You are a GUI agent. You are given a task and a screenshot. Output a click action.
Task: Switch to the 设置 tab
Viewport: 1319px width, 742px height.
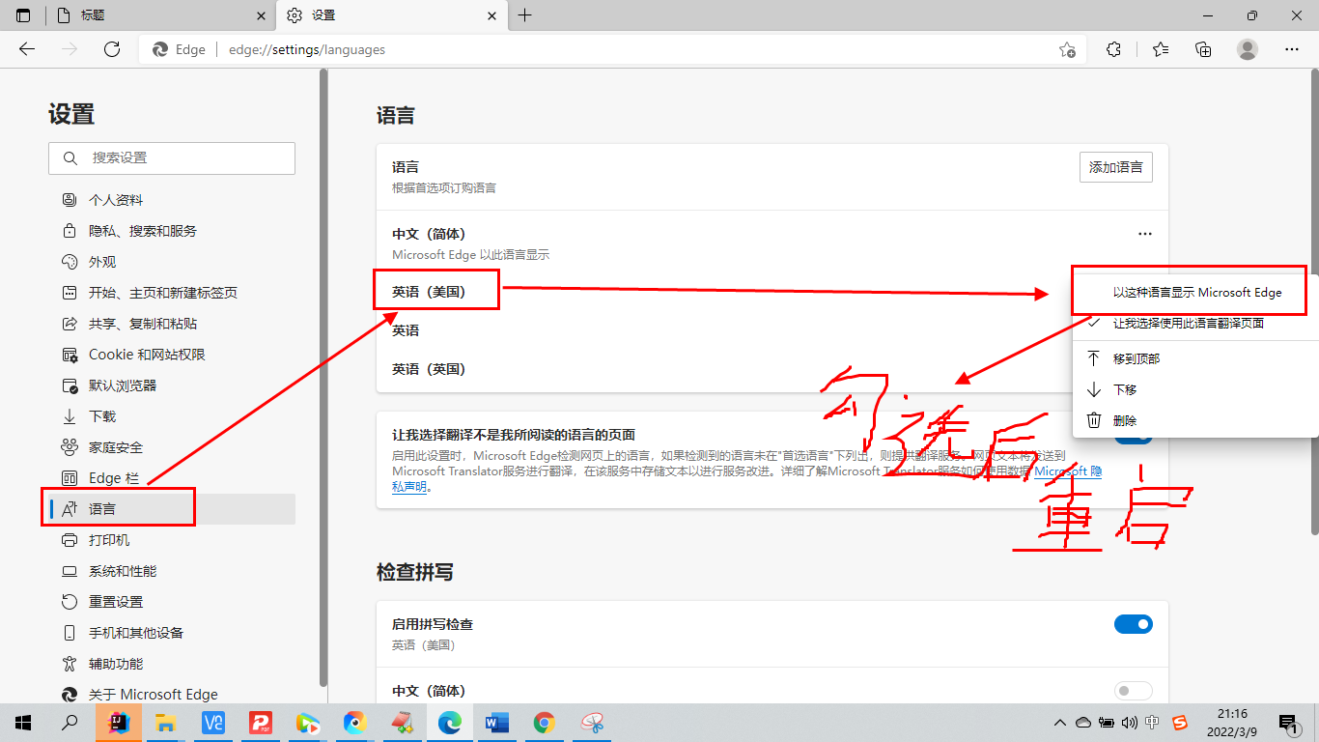coord(392,15)
